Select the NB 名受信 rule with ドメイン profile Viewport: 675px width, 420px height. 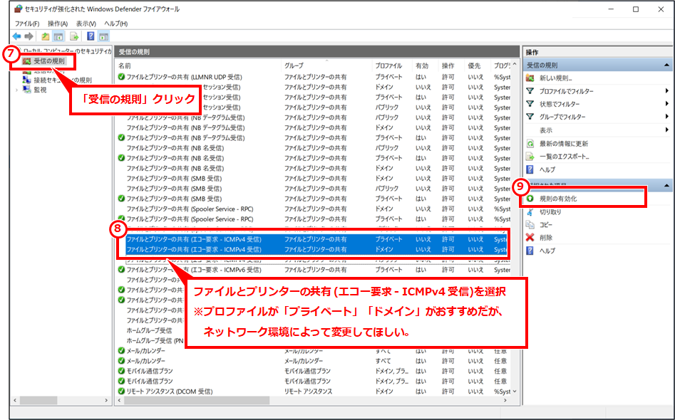click(314, 168)
